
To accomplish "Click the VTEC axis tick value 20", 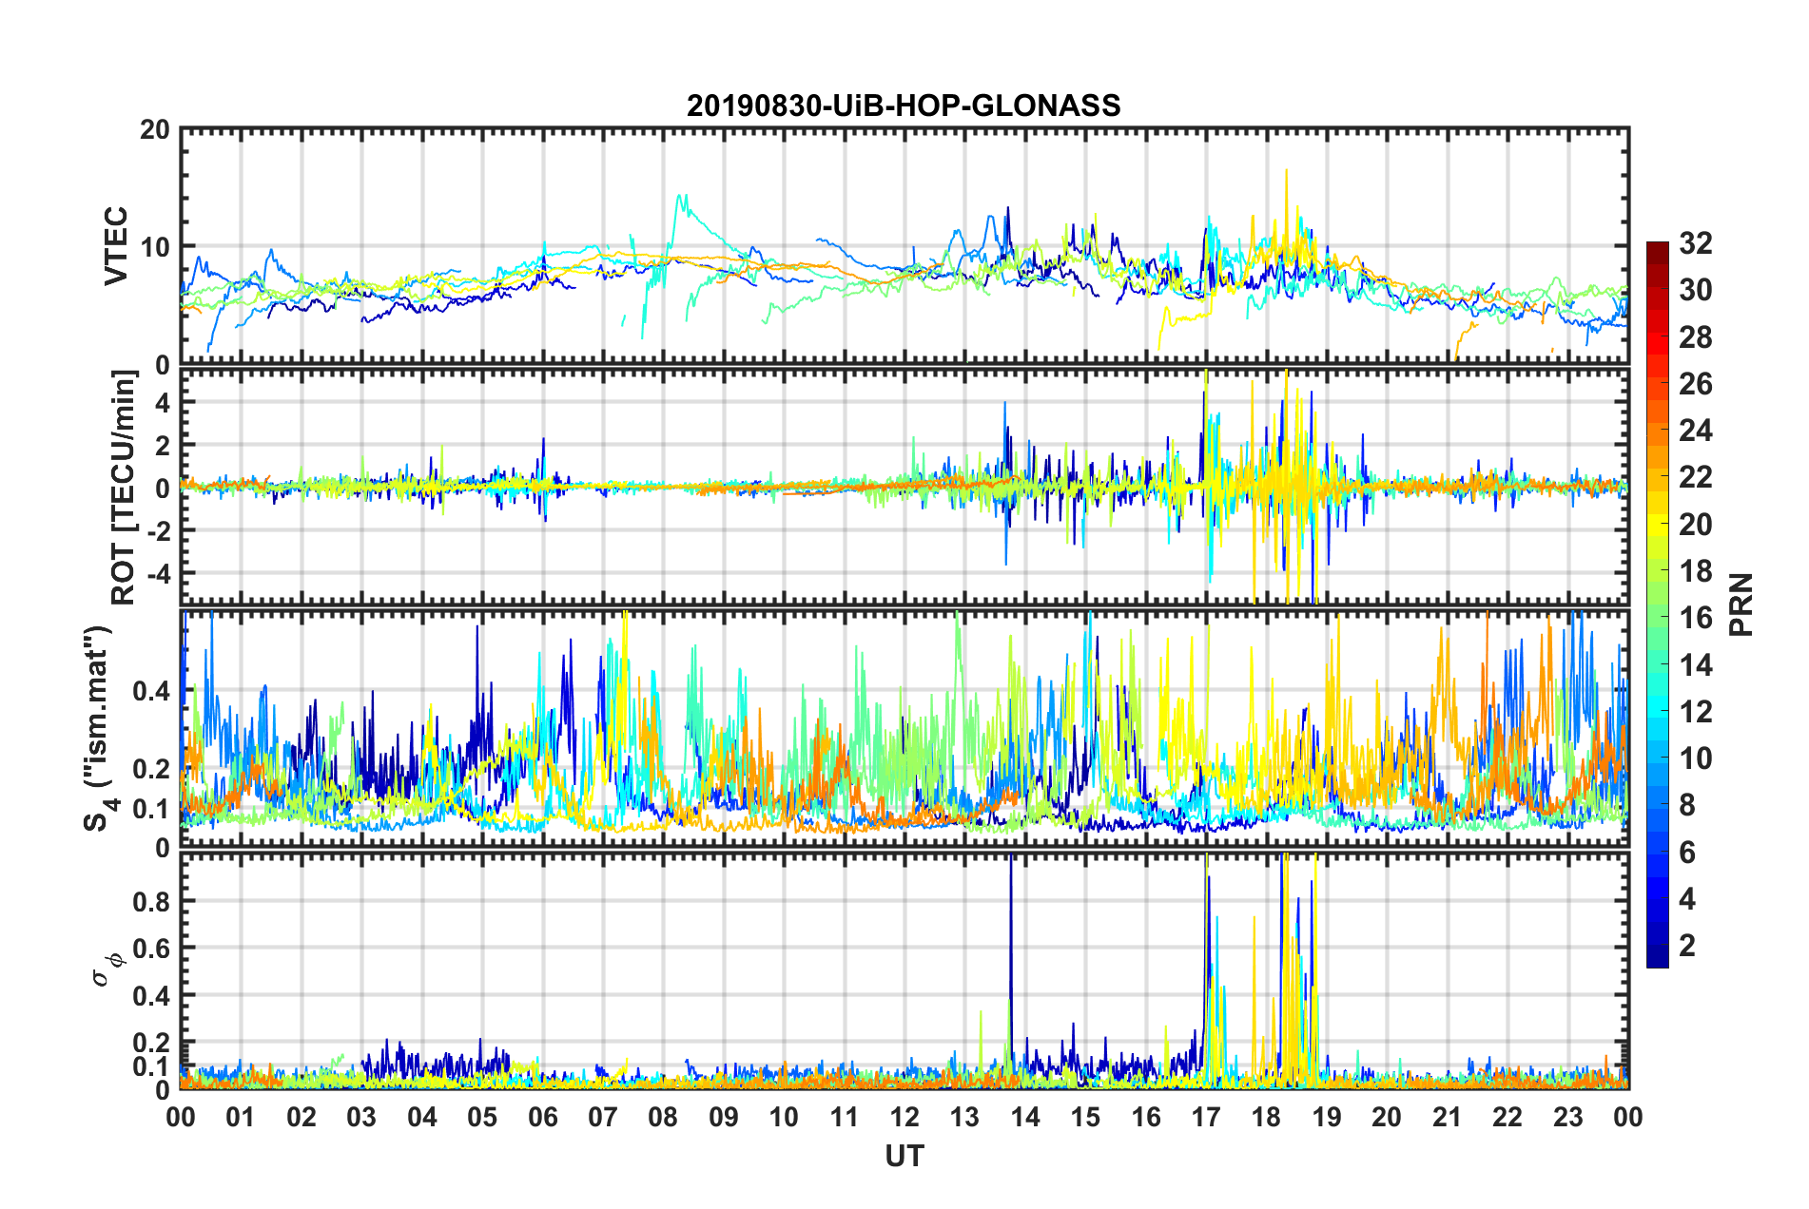I will [x=154, y=129].
